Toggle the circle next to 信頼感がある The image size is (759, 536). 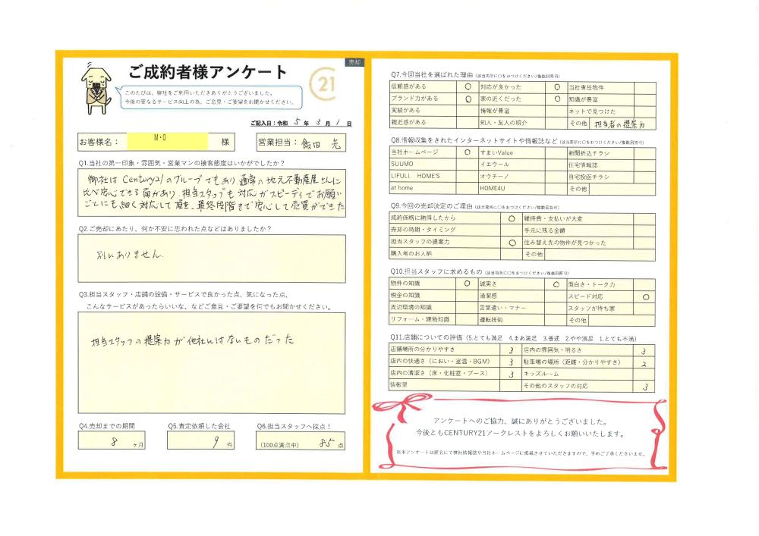point(468,87)
